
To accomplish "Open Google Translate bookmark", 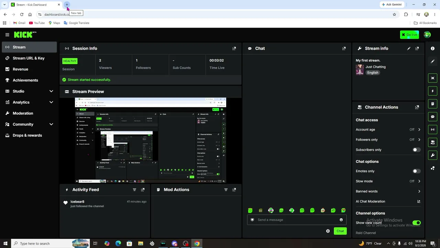I will 76,23.
